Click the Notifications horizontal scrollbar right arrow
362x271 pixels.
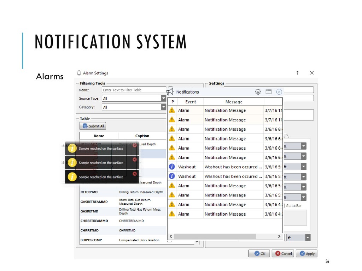click(279, 236)
